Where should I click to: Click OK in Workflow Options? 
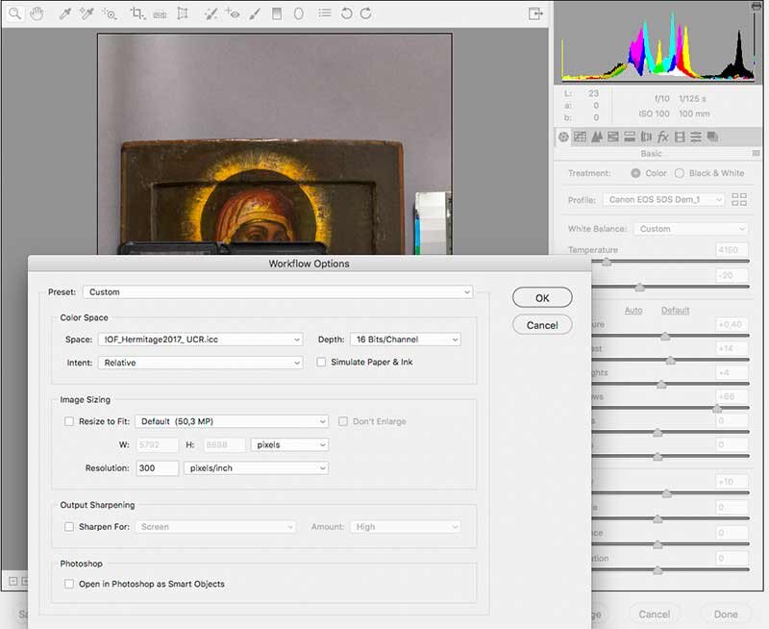pyautogui.click(x=542, y=298)
